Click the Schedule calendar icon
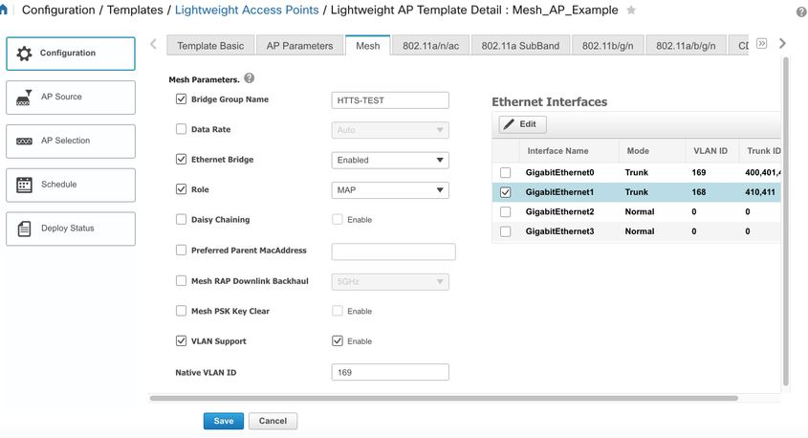808x438 pixels. pos(24,185)
